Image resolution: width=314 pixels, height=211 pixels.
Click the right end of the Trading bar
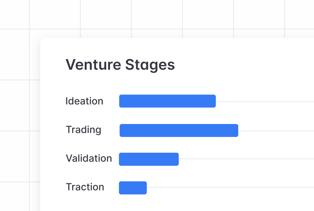[x=236, y=130]
